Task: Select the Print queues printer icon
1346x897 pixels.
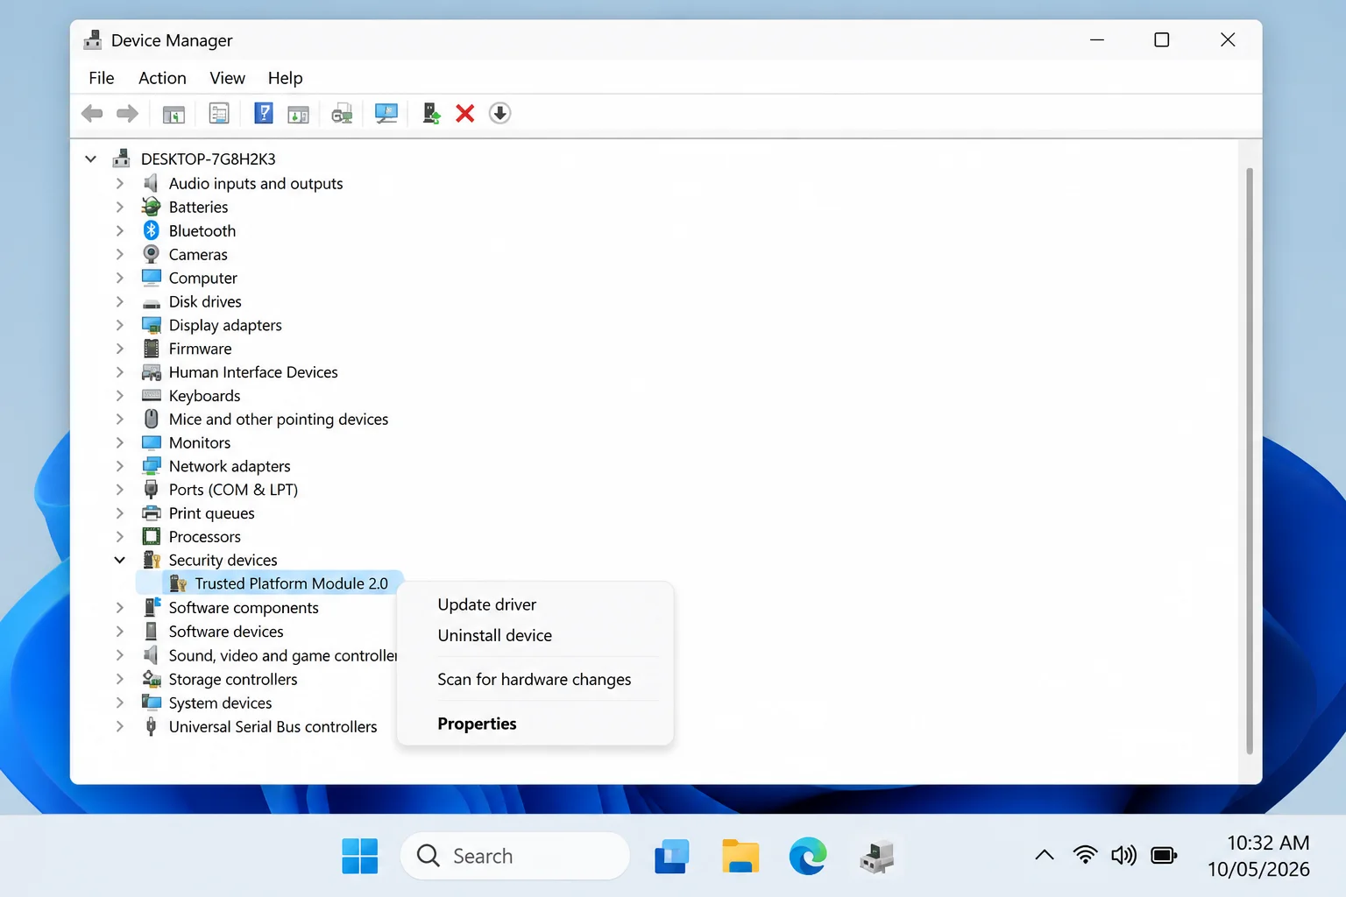Action: tap(152, 512)
